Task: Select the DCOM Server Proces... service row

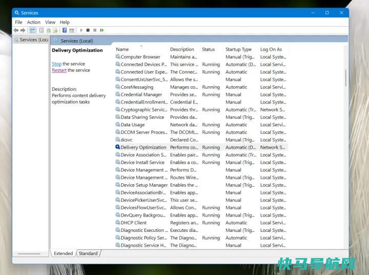Action: 201,132
